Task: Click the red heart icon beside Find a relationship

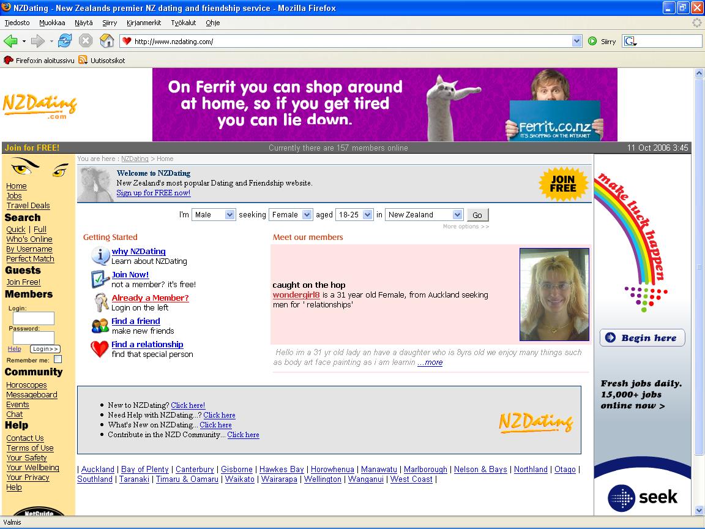Action: 100,348
